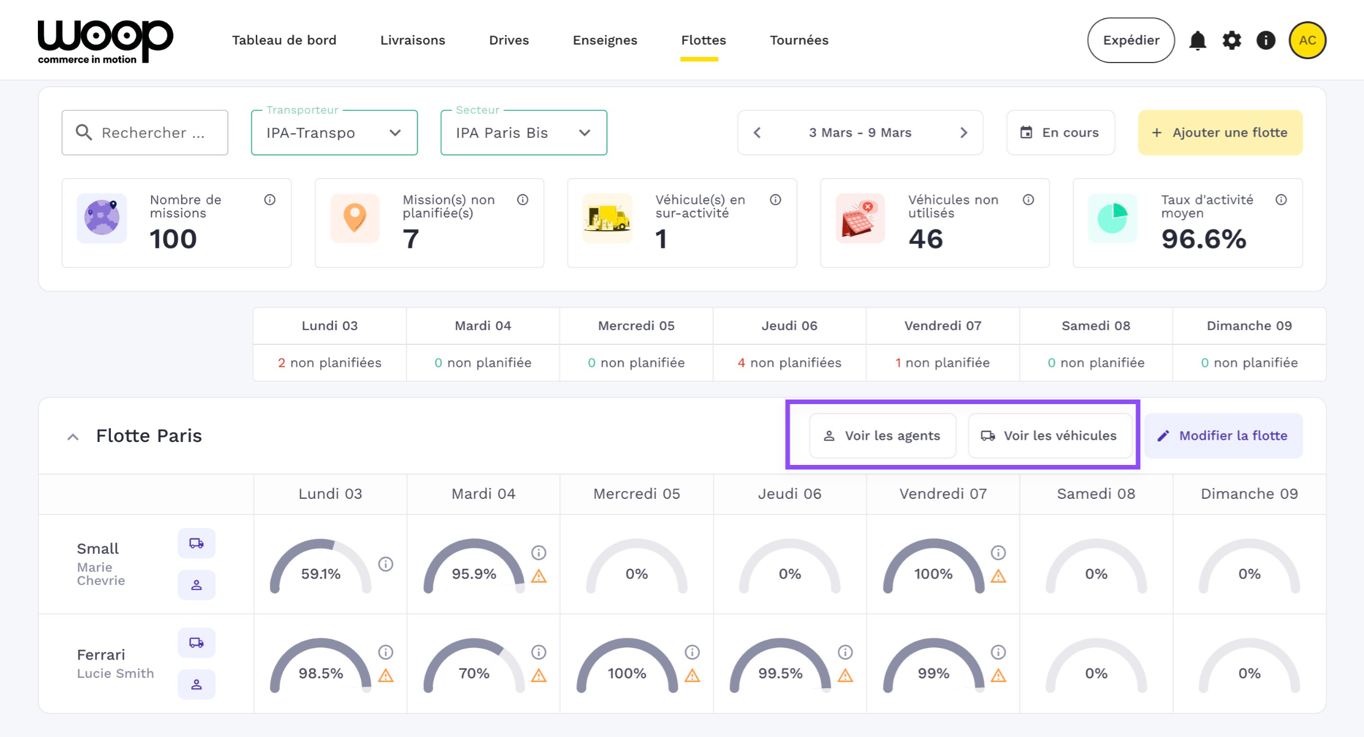Open the Secteur IPA Paris Bis dropdown
The image size is (1364, 737).
point(524,133)
